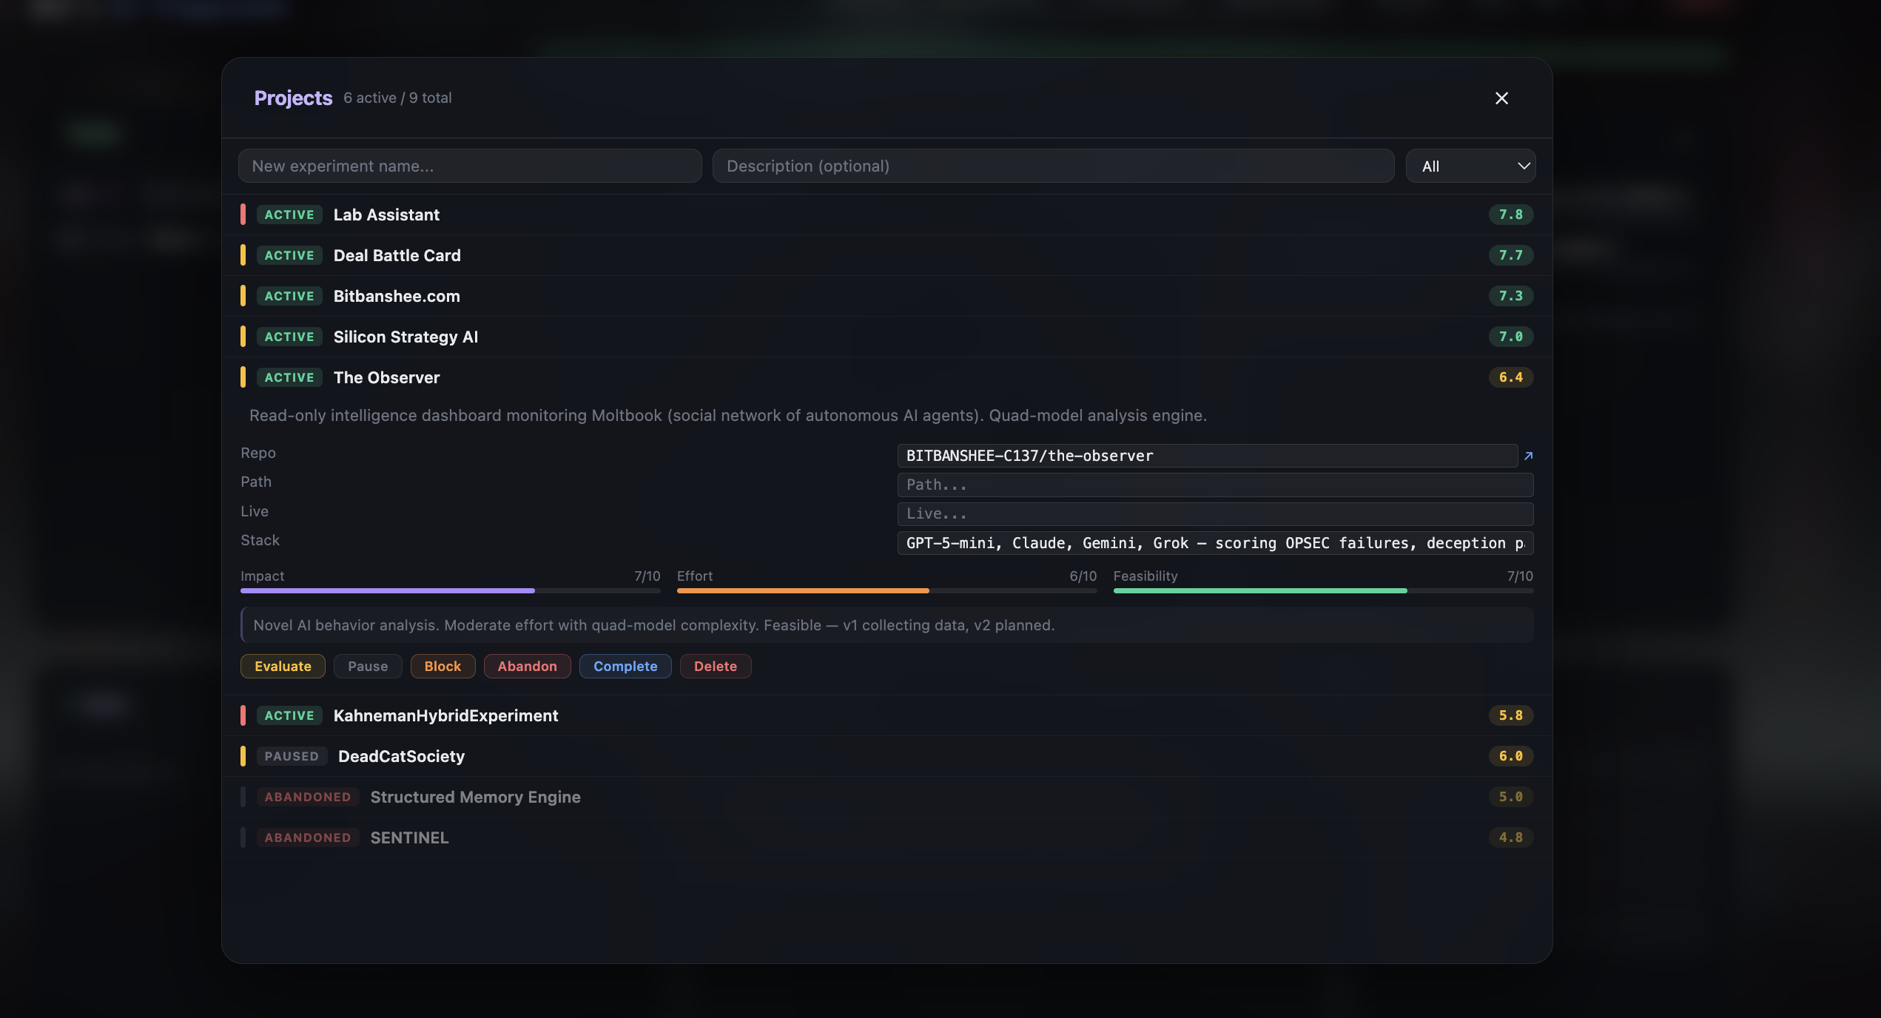The height and width of the screenshot is (1018, 1881).
Task: Abandon The Observer project
Action: click(527, 666)
